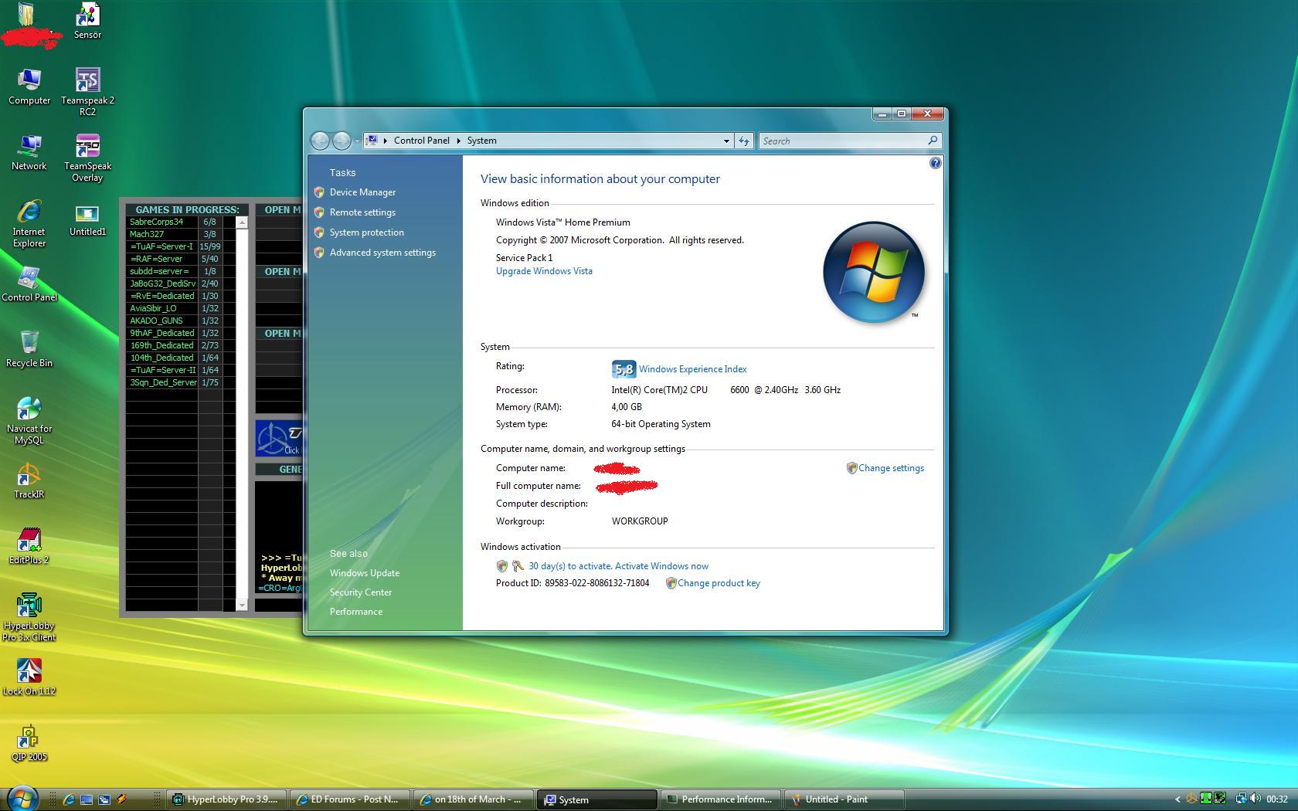
Task: Open the Recycle Bin icon
Action: click(29, 349)
